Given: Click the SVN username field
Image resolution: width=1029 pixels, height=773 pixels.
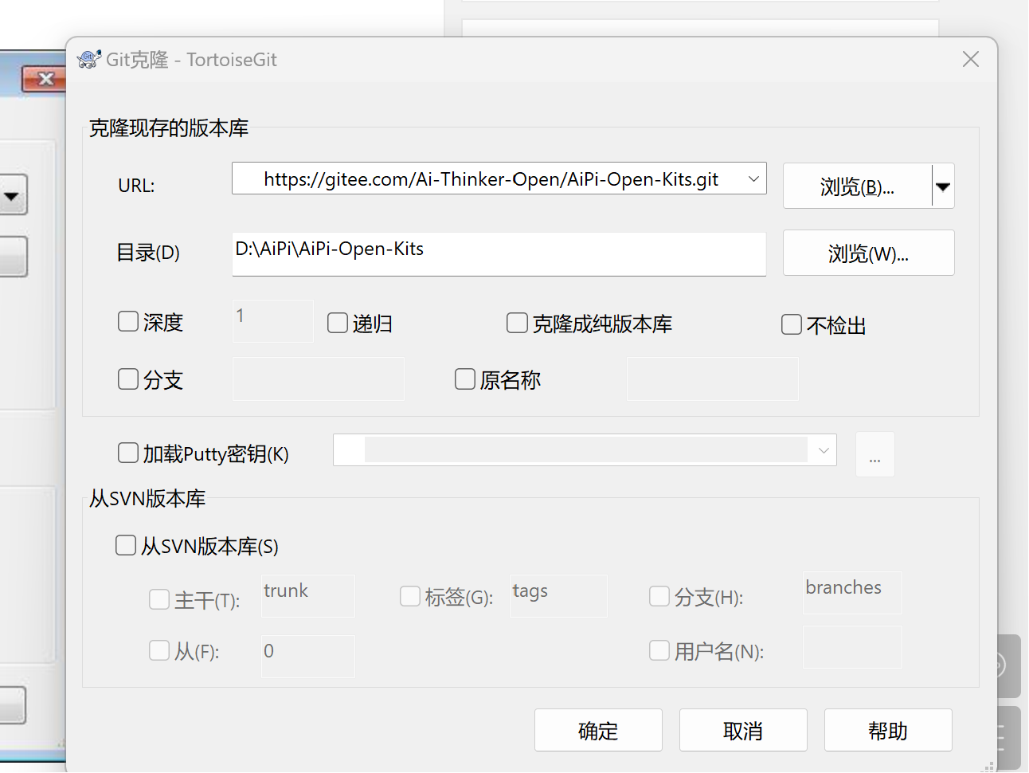Looking at the screenshot, I should pyautogui.click(x=853, y=647).
